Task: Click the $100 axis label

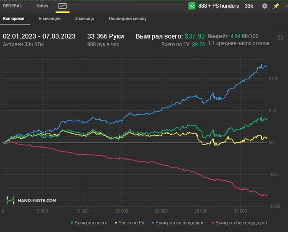Action: tap(274, 79)
